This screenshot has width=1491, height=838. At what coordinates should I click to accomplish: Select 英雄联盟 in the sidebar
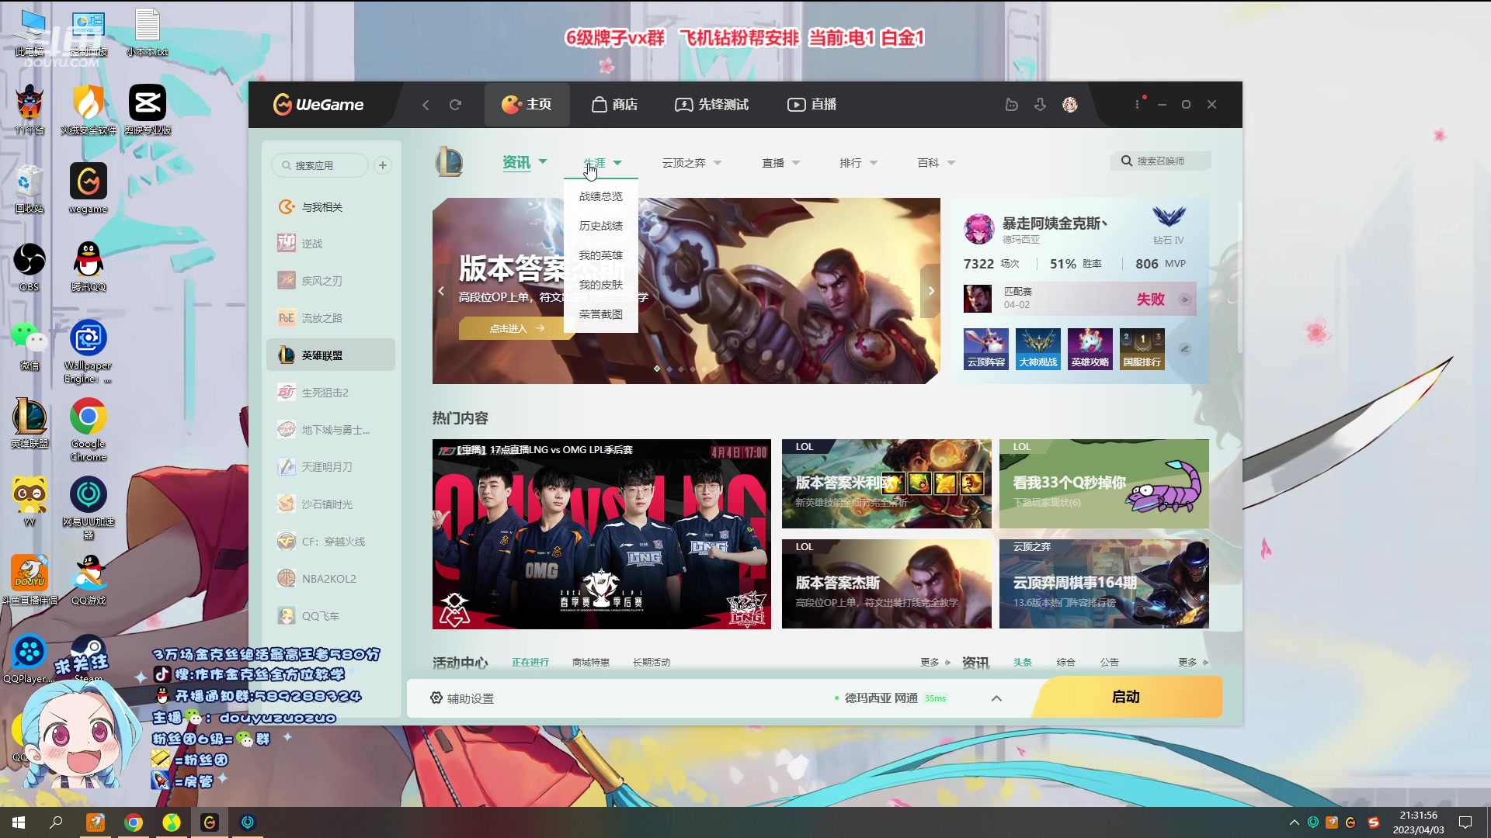coord(331,355)
